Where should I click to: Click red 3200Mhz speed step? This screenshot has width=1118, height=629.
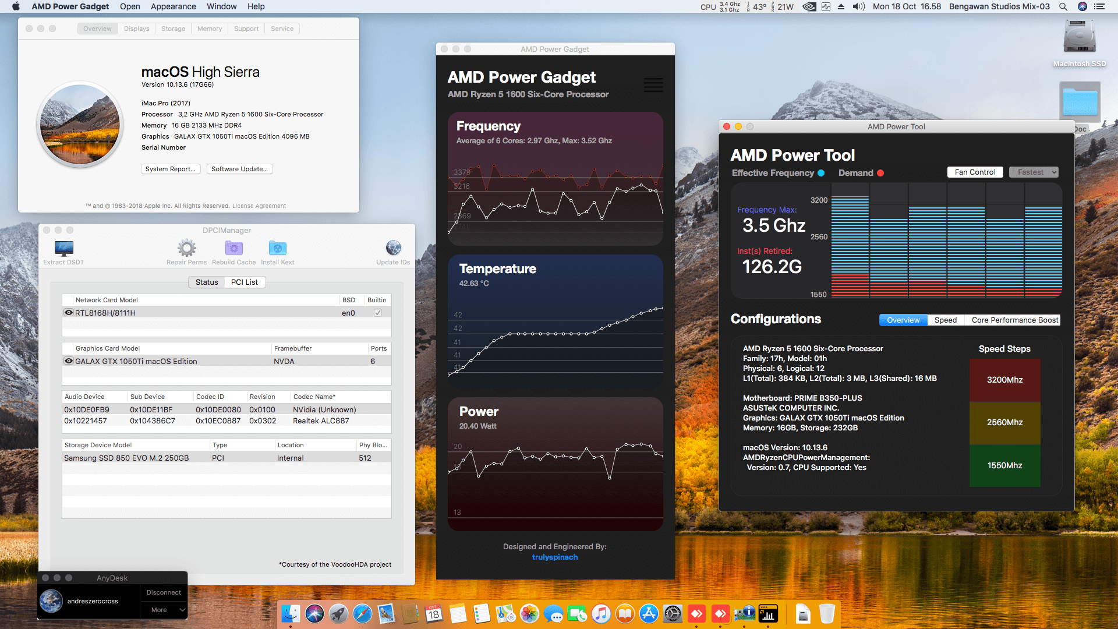(1004, 380)
